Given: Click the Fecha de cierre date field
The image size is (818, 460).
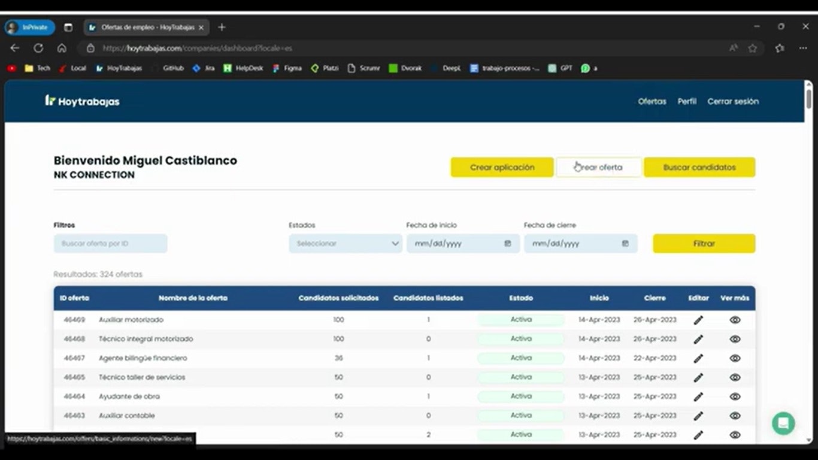Looking at the screenshot, I should point(580,244).
